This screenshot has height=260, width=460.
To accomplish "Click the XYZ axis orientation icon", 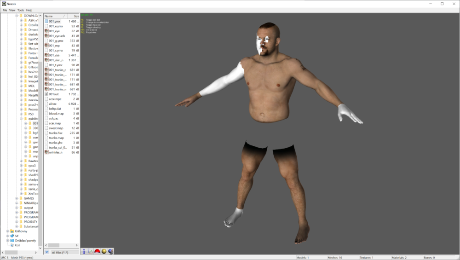I will coord(90,252).
